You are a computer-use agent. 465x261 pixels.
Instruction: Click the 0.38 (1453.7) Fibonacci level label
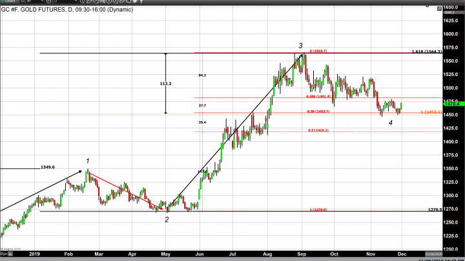tap(318, 111)
